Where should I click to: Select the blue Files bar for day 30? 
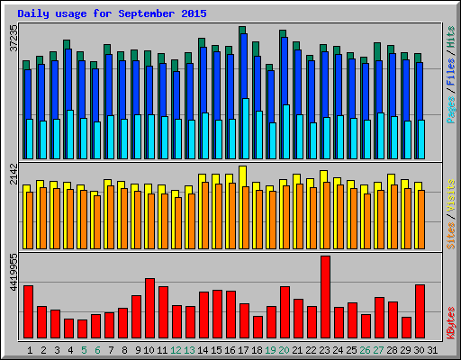(x=420, y=91)
